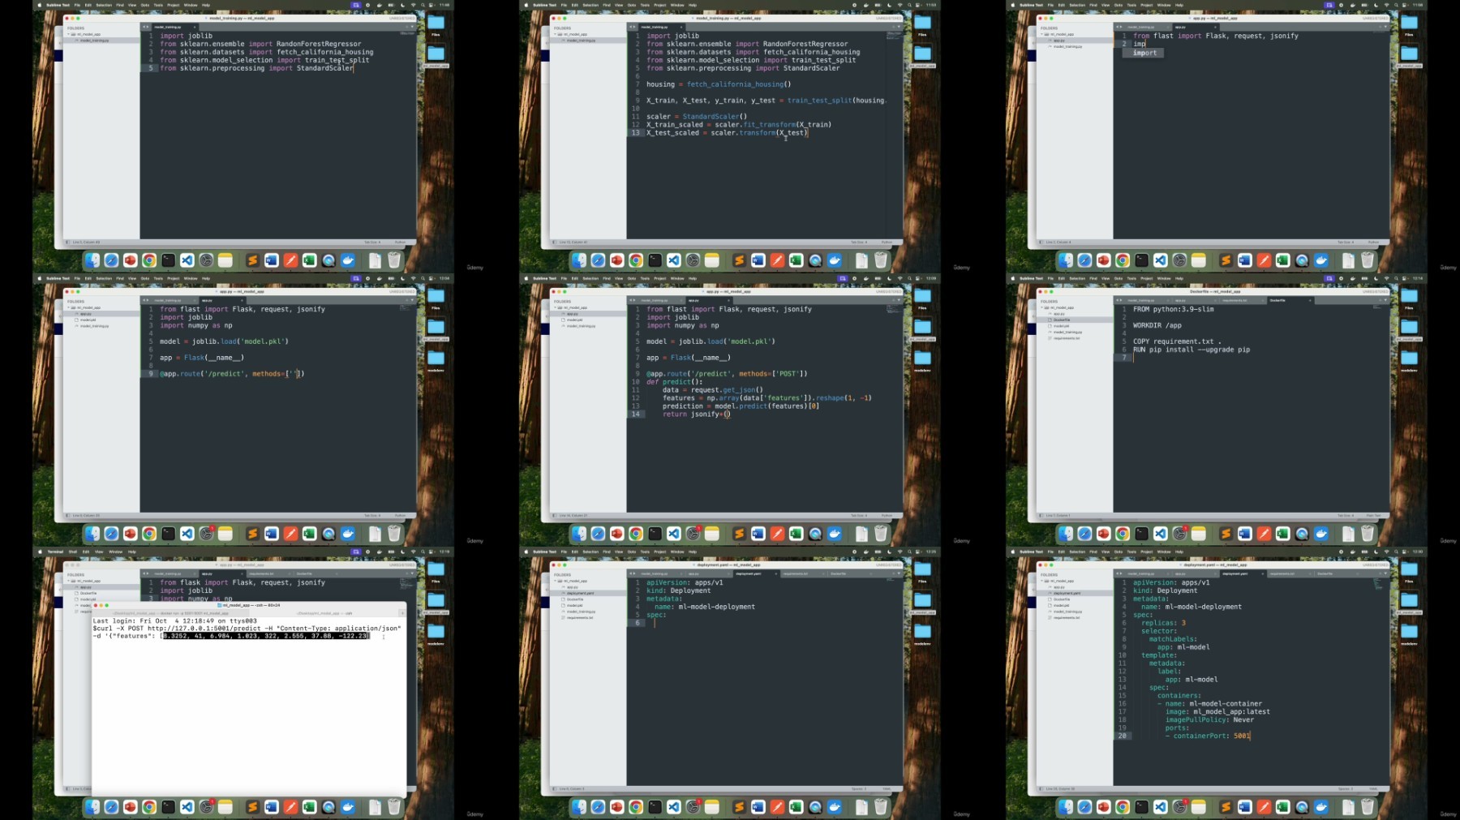Toggle sidebar via status bar icon in 20-line deployment.yaml frame
Viewport: 1460px width, 820px height.
point(1041,788)
